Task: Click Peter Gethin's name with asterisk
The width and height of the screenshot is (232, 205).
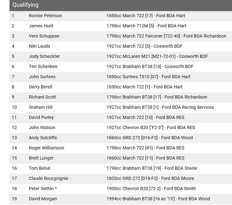Action: click(x=43, y=189)
